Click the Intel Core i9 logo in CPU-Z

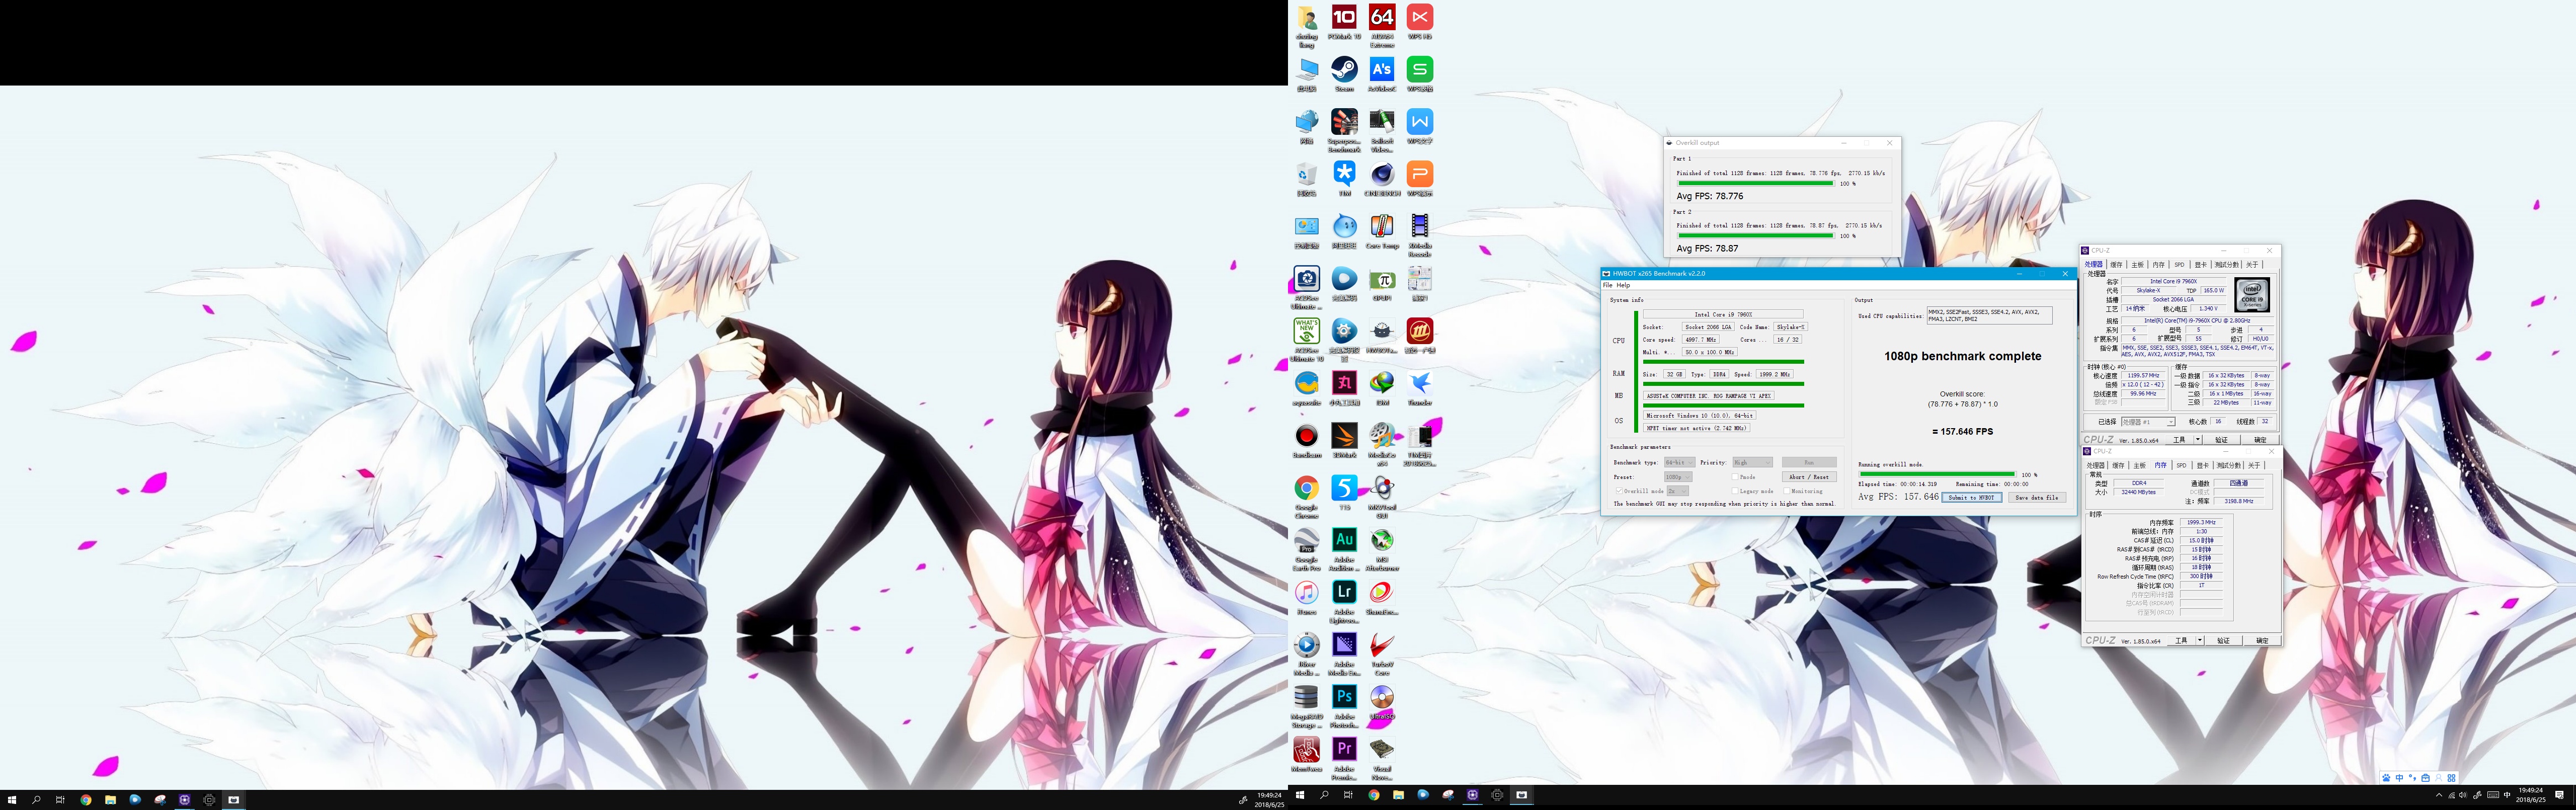(x=2252, y=296)
